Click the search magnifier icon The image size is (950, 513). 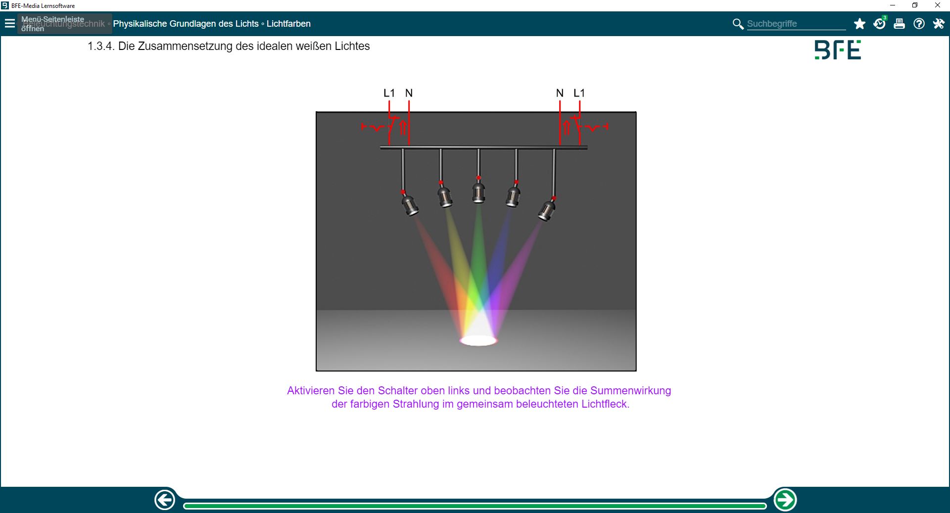point(738,24)
